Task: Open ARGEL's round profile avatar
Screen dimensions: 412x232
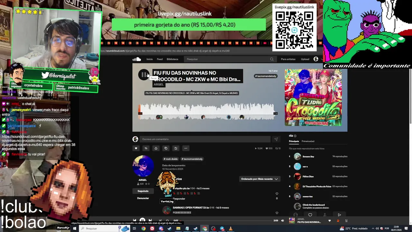Action: [x=143, y=166]
